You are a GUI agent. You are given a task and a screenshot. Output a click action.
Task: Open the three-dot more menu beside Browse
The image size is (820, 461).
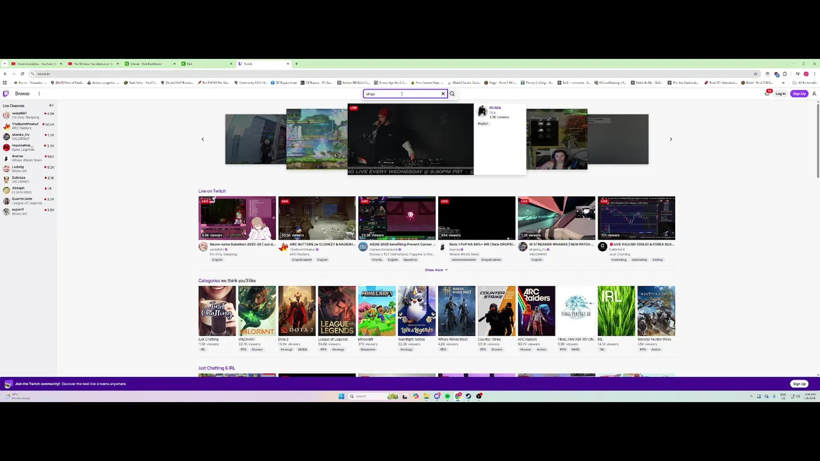pos(38,93)
